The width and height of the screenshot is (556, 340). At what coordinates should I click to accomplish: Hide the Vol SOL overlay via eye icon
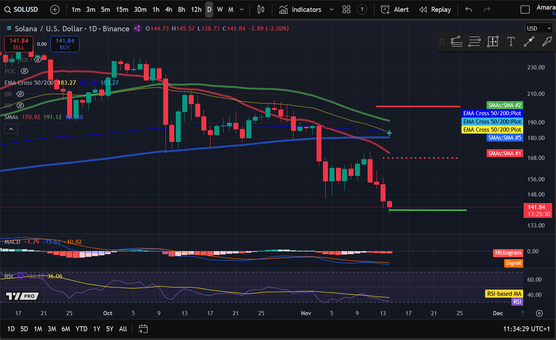[37, 59]
